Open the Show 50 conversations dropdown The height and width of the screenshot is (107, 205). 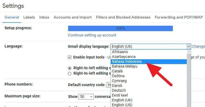[x=86, y=97]
